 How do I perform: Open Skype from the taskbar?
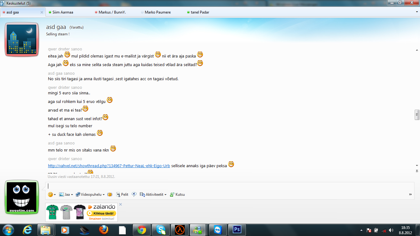click(x=161, y=230)
